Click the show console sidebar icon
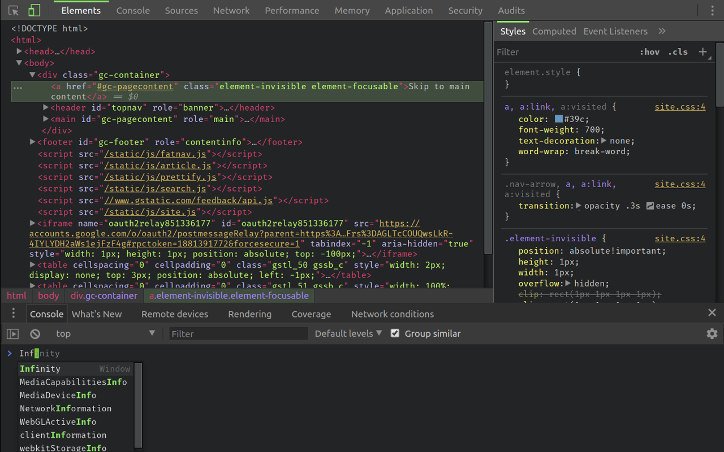The height and width of the screenshot is (452, 724). tap(12, 334)
